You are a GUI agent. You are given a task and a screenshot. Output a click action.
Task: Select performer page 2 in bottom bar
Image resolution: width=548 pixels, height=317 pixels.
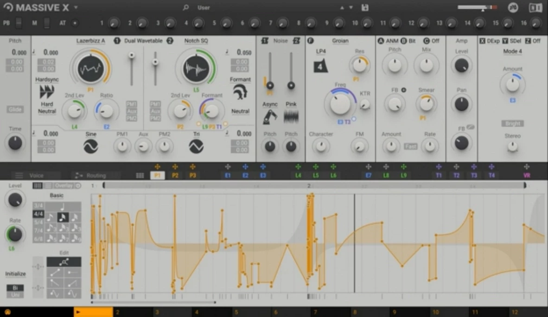(x=133, y=312)
